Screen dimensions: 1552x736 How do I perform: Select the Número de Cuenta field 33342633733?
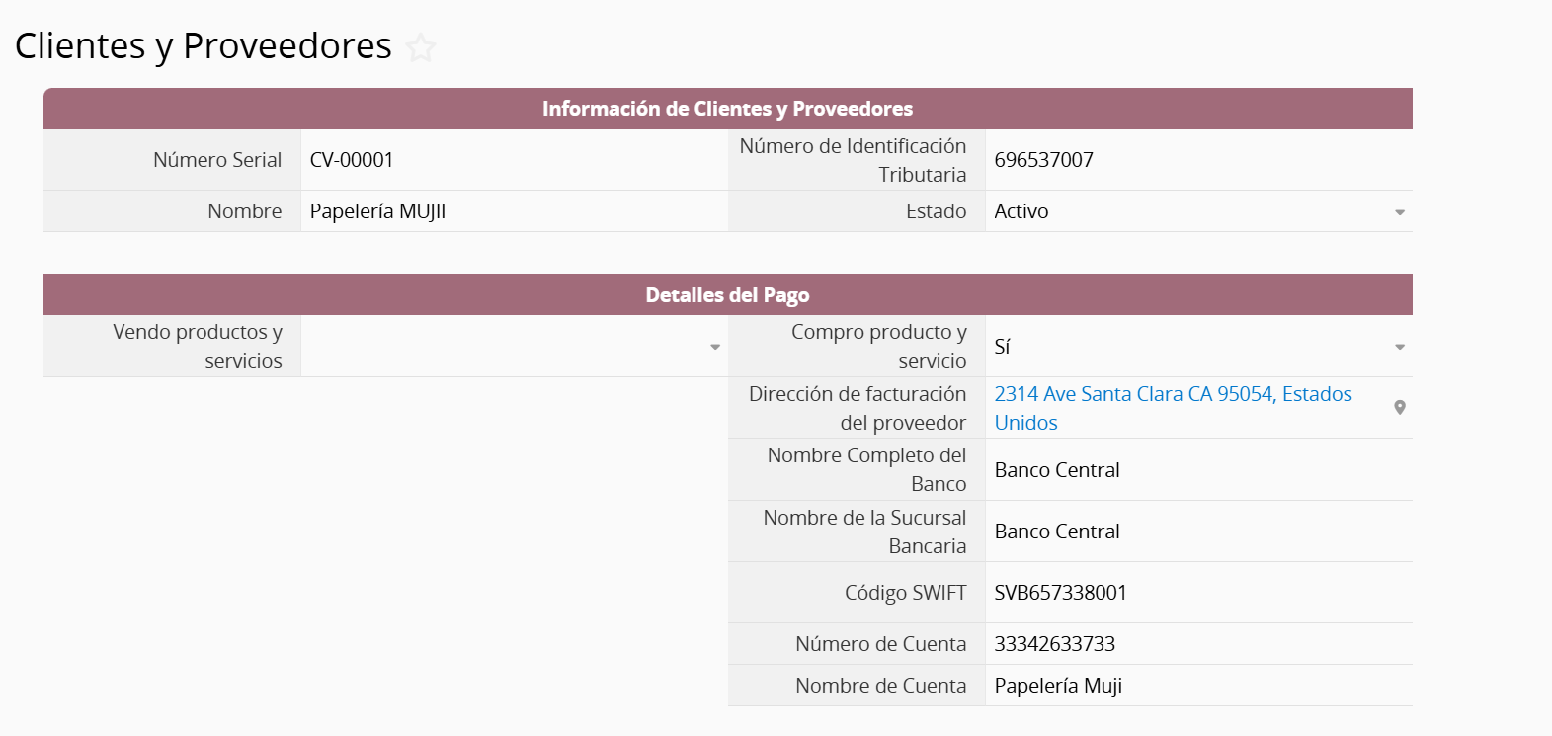1054,644
